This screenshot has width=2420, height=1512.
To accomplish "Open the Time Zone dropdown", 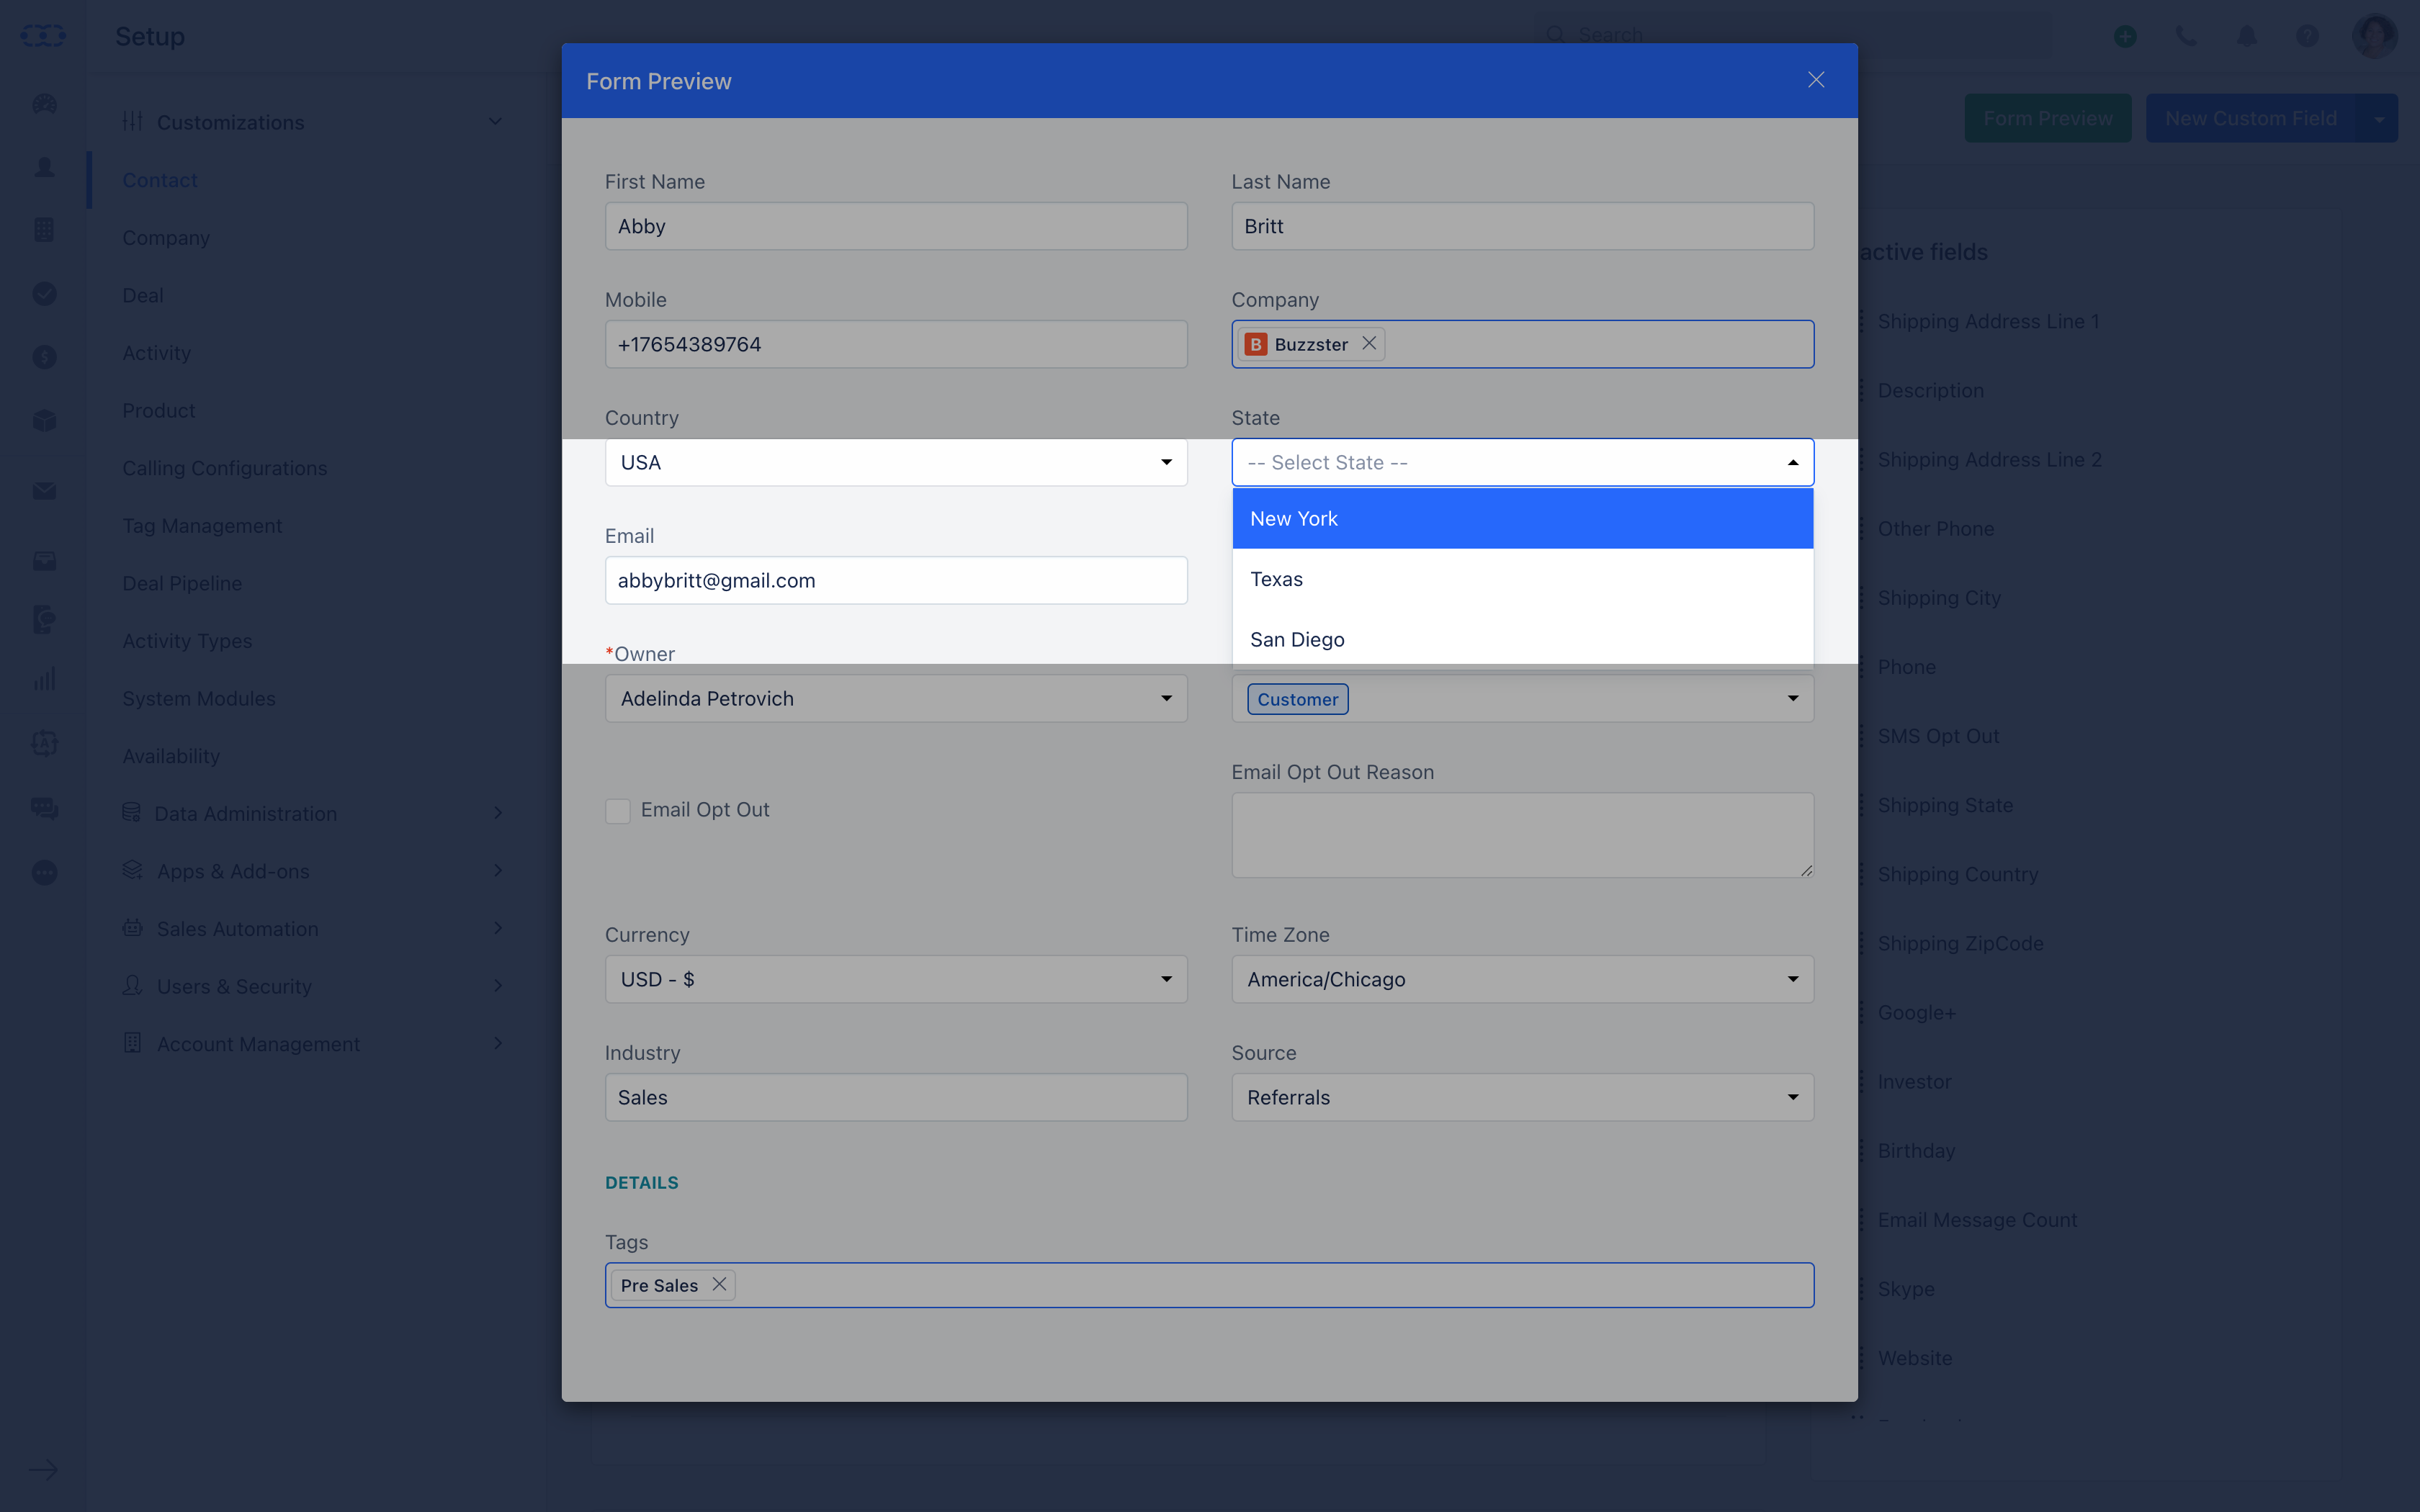I will coord(1522,979).
